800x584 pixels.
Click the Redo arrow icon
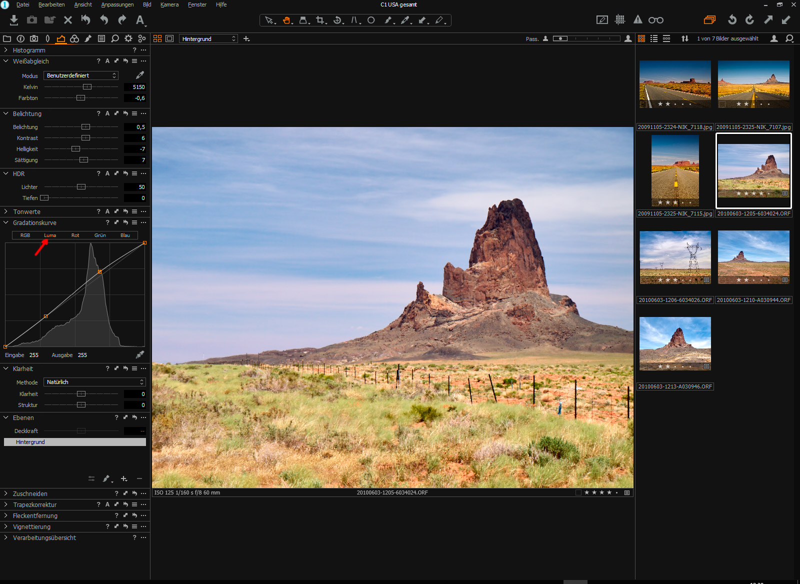pos(122,20)
